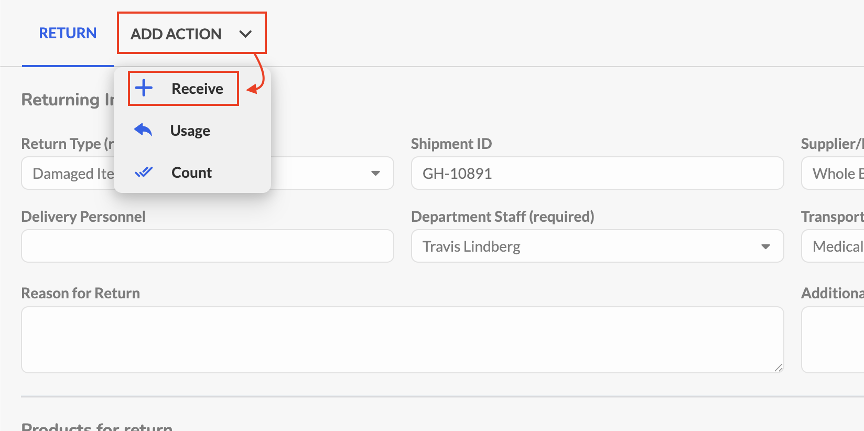
Task: Click the Transport field showing Medical
Action: point(833,246)
